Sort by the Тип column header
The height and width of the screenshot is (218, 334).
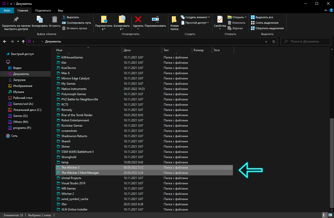(x=177, y=50)
